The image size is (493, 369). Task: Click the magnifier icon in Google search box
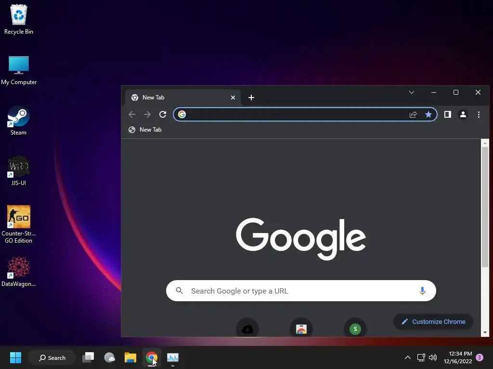[x=179, y=291]
